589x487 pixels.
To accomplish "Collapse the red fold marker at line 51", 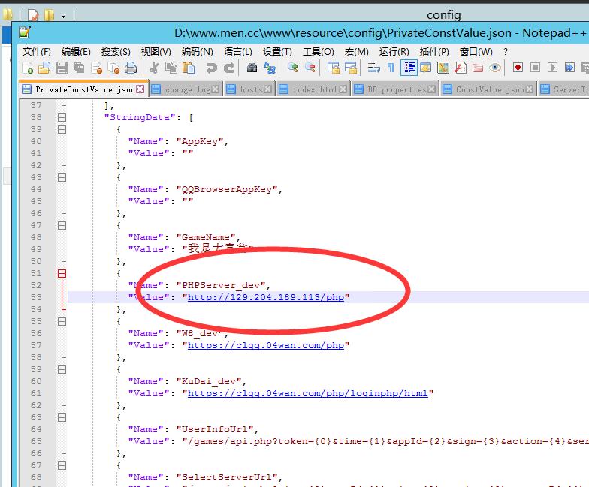I will point(62,273).
